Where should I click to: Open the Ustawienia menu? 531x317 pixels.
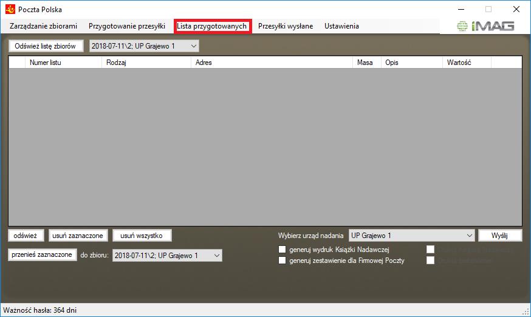341,26
